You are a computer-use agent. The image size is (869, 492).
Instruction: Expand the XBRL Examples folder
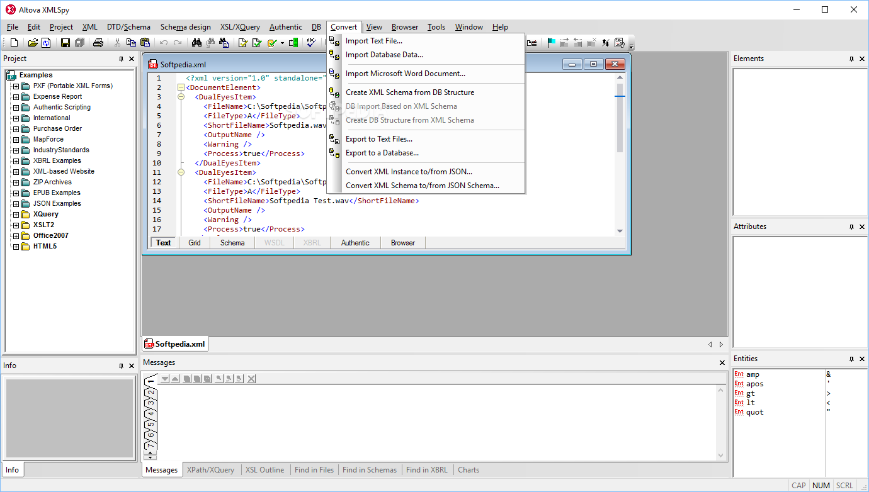click(x=16, y=161)
